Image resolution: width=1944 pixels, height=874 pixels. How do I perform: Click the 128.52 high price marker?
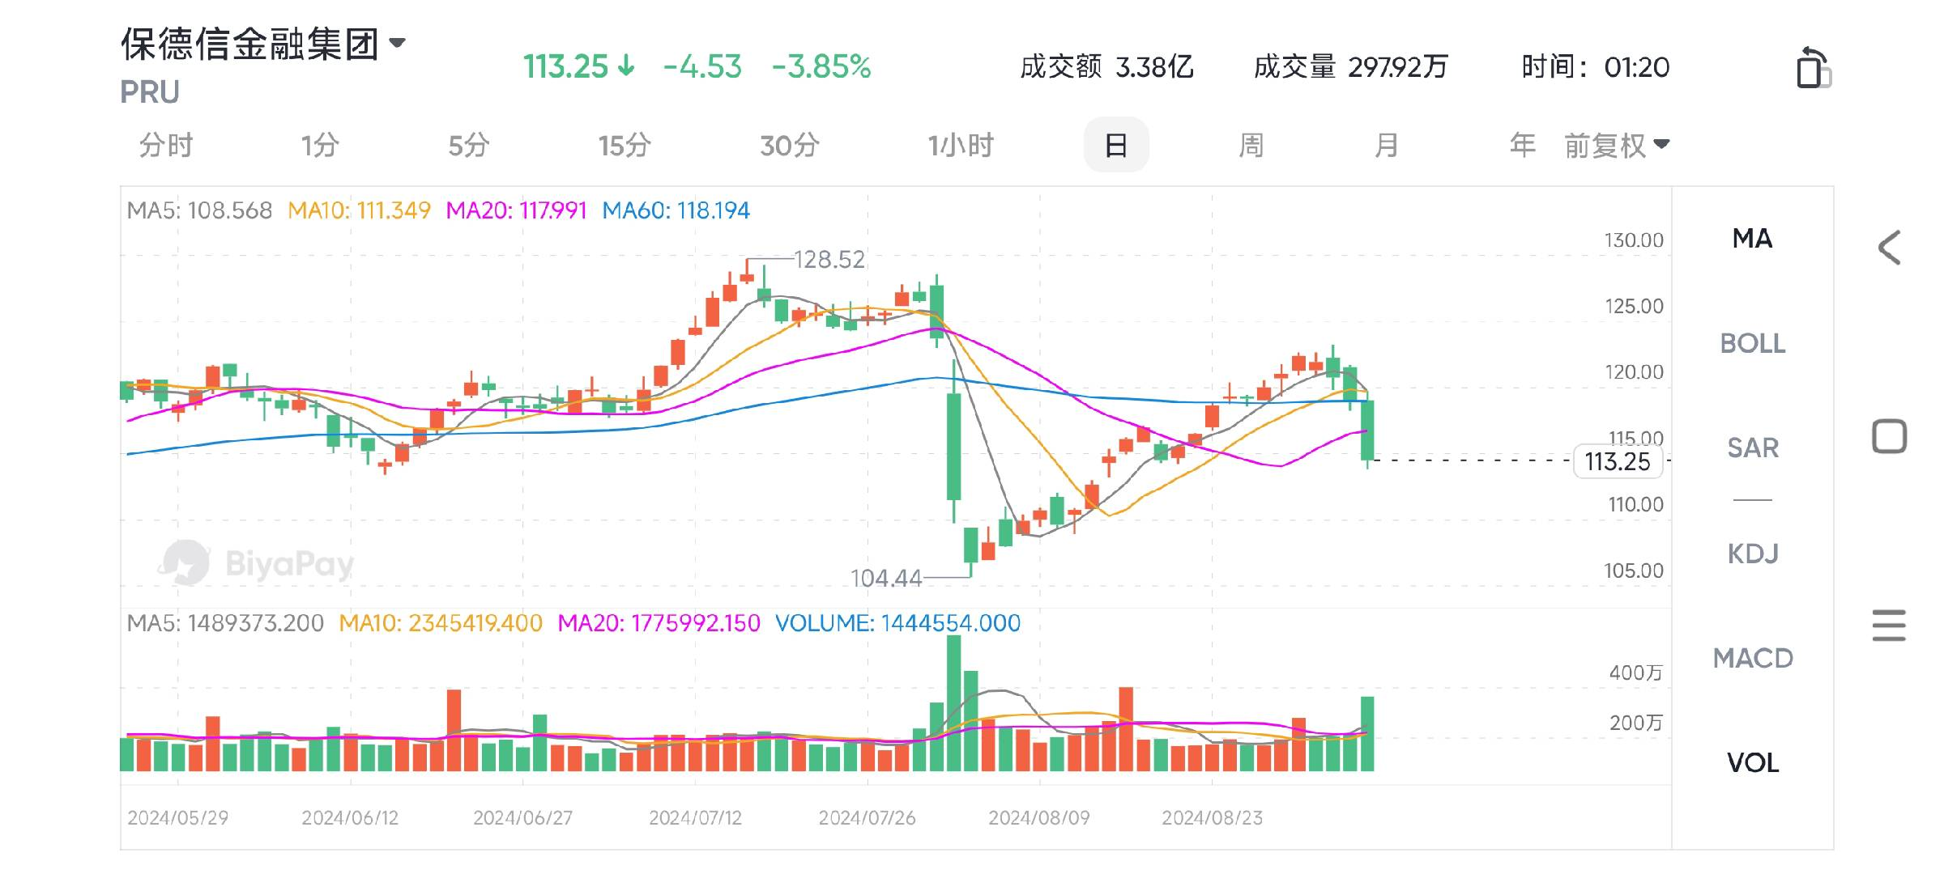click(x=829, y=260)
